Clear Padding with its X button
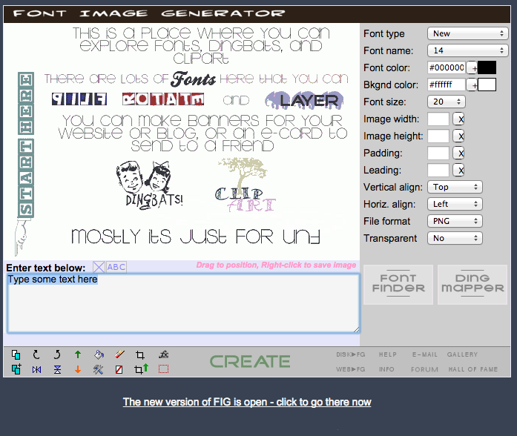517x436 pixels. 459,153
